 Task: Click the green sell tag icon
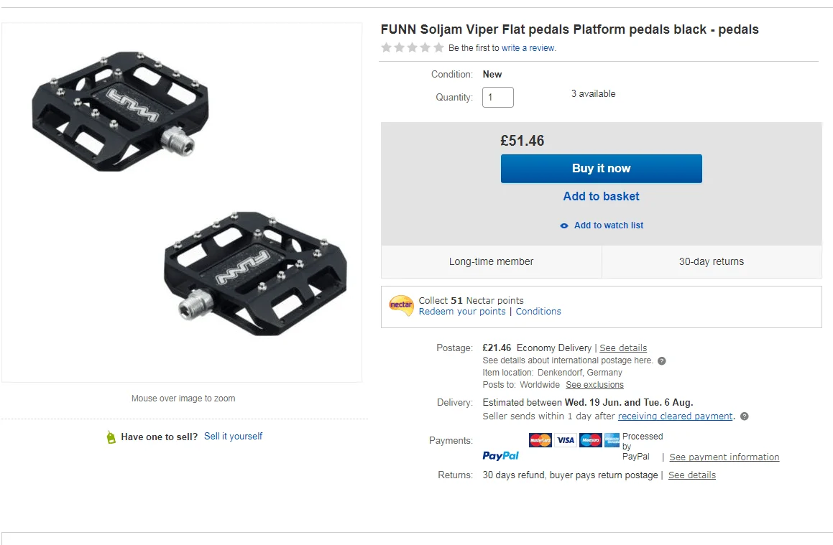tap(111, 437)
